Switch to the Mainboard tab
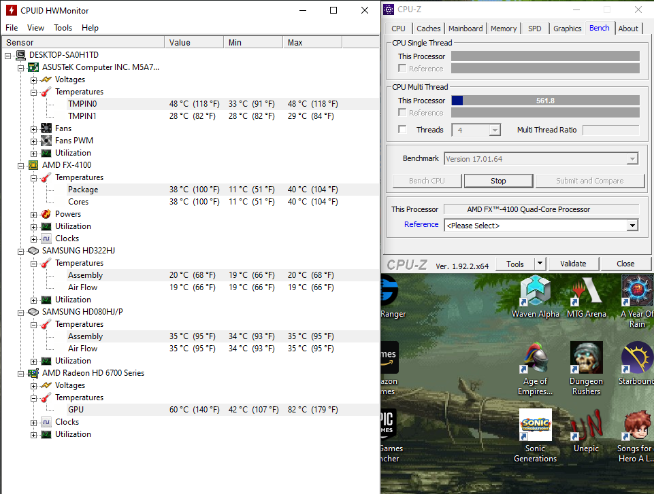This screenshot has height=494, width=654. (x=465, y=29)
